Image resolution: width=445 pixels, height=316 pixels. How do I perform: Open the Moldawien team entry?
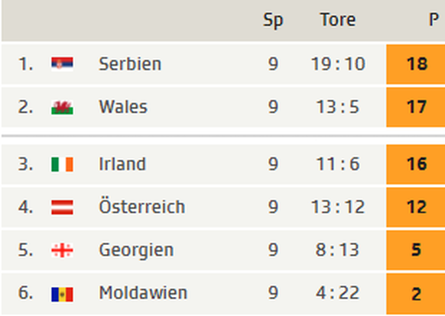pos(143,293)
